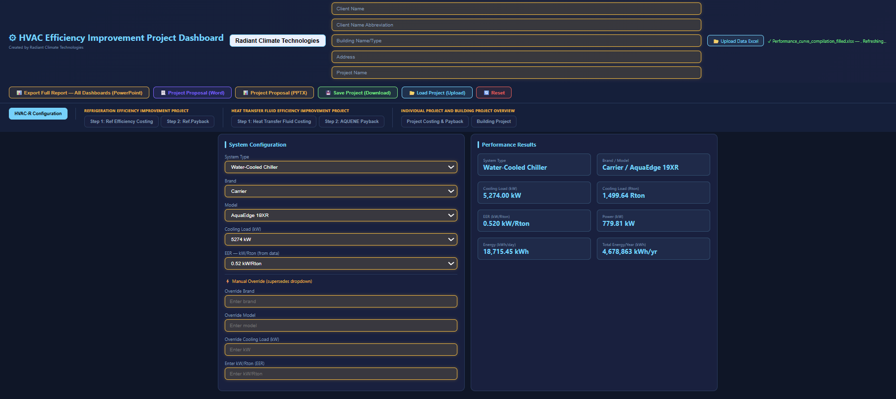
Task: Open Step 1: Ref Efficiency Costing tab
Action: click(x=121, y=122)
